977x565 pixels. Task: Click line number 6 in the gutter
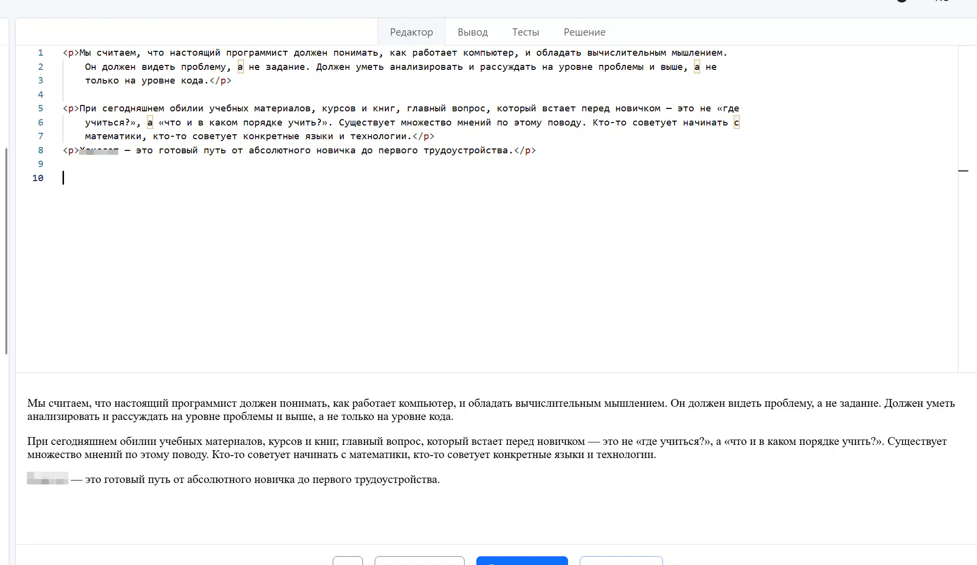click(x=41, y=123)
